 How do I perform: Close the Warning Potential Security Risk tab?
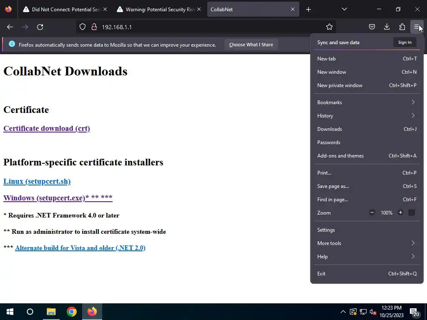coord(199,9)
